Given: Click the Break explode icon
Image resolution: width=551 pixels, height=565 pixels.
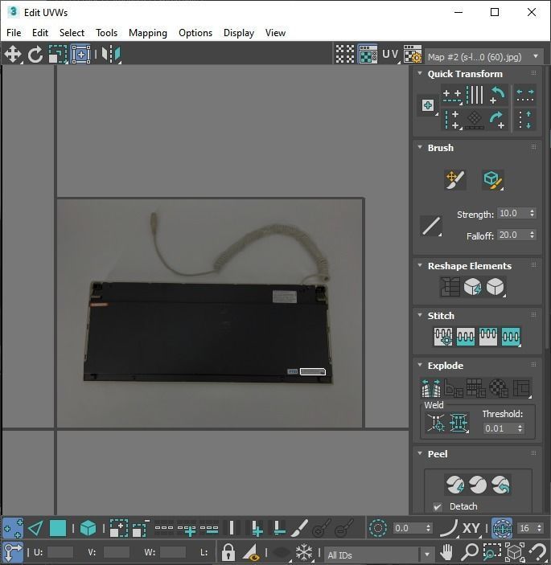Looking at the screenshot, I should [x=431, y=387].
